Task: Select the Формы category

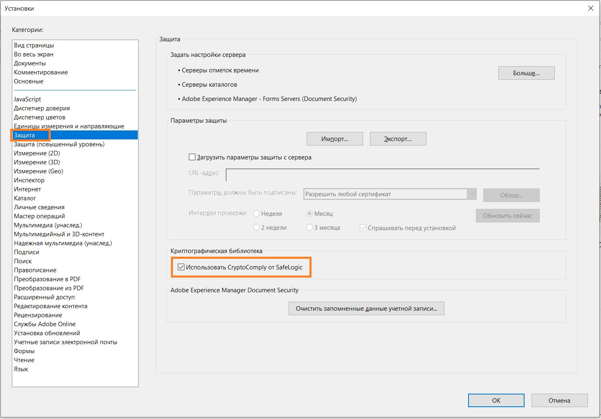Action: (75, 351)
